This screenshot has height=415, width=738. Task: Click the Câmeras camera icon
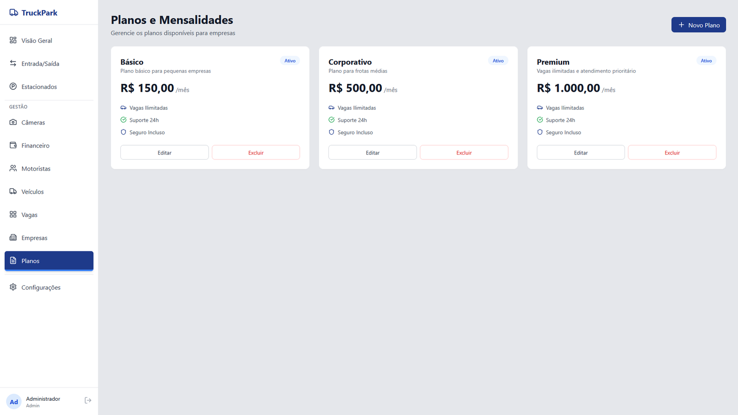pos(13,122)
